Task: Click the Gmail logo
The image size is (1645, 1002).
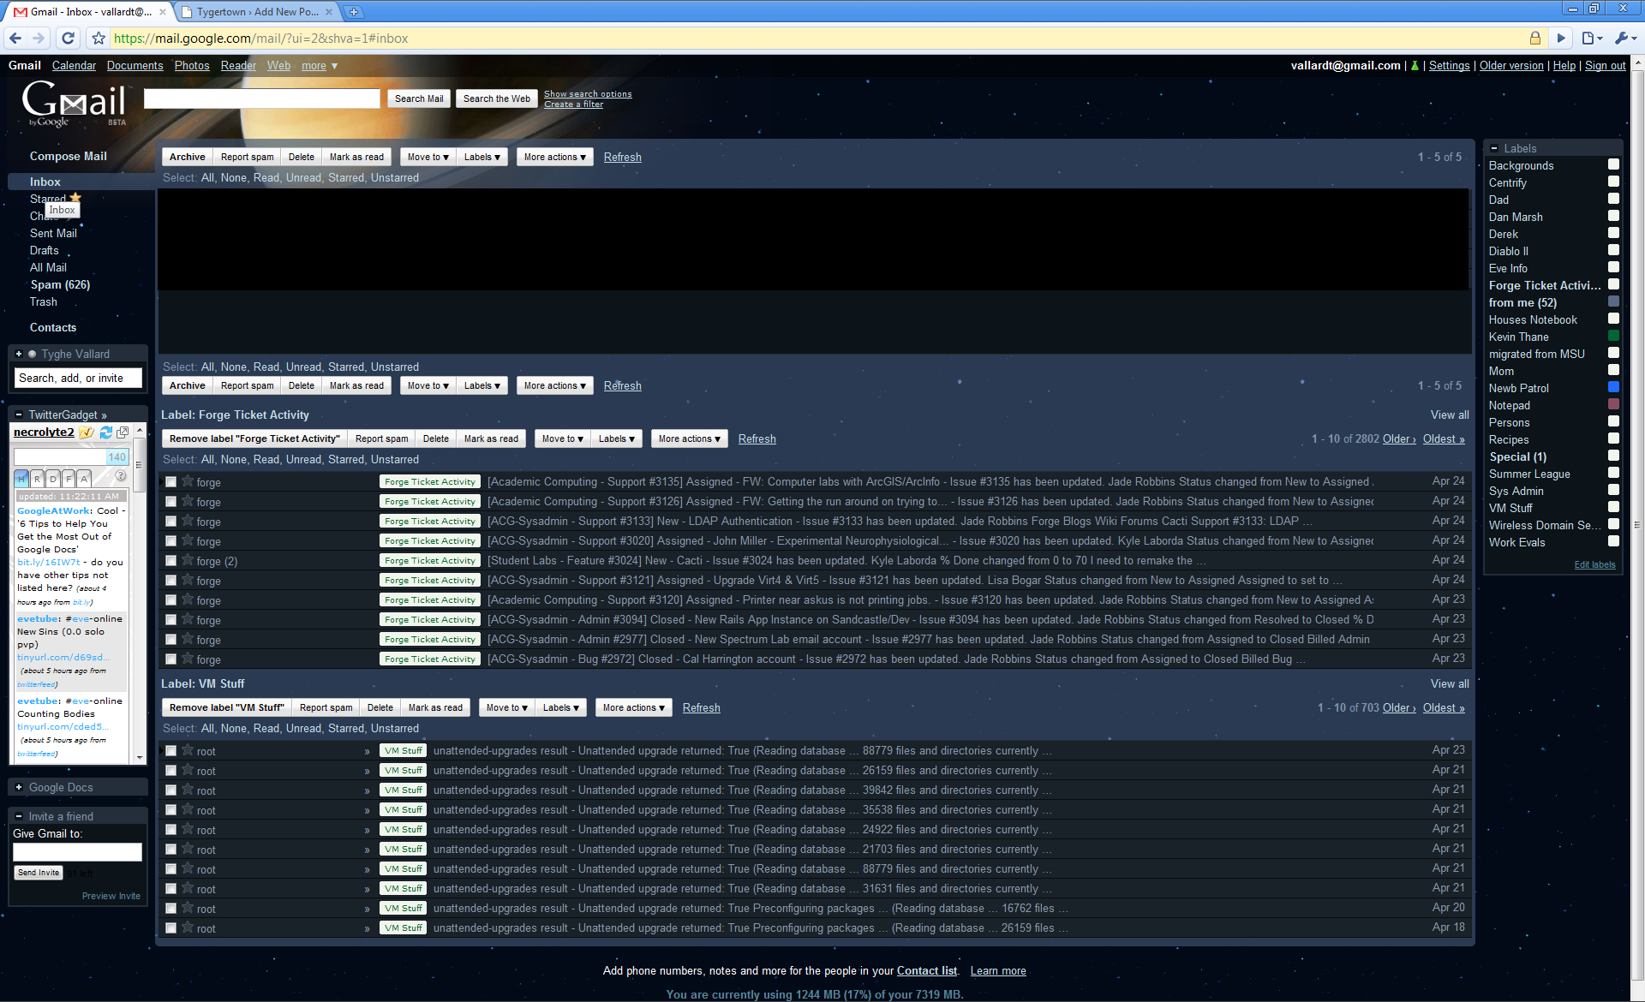Action: click(x=75, y=104)
